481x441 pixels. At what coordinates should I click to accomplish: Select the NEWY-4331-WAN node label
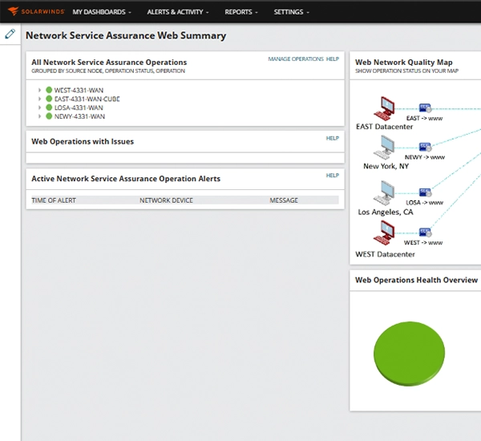[x=79, y=116]
